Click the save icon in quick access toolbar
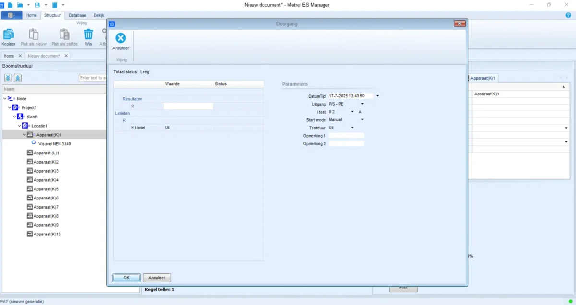Image resolution: width=576 pixels, height=305 pixels. click(x=37, y=5)
